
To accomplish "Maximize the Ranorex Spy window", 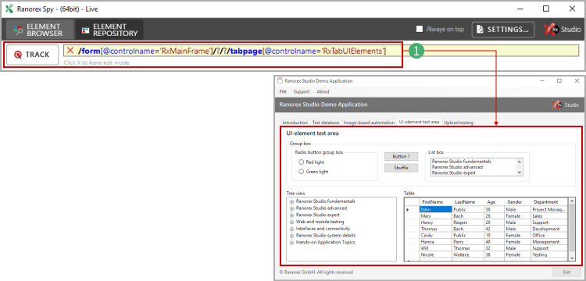I will pyautogui.click(x=546, y=9).
